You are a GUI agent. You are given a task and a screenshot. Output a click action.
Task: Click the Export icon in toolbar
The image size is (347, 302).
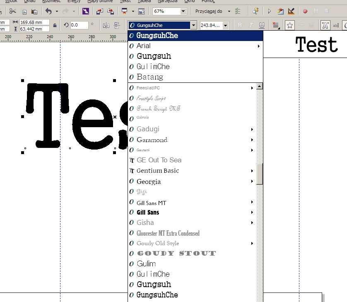tap(111, 11)
